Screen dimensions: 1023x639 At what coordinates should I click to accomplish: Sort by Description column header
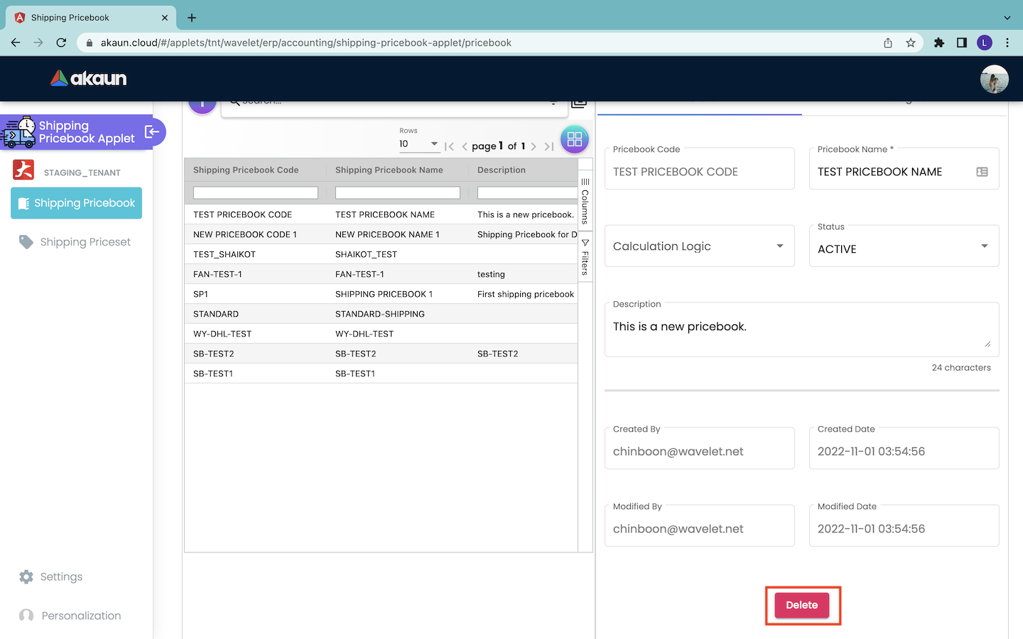click(x=502, y=170)
